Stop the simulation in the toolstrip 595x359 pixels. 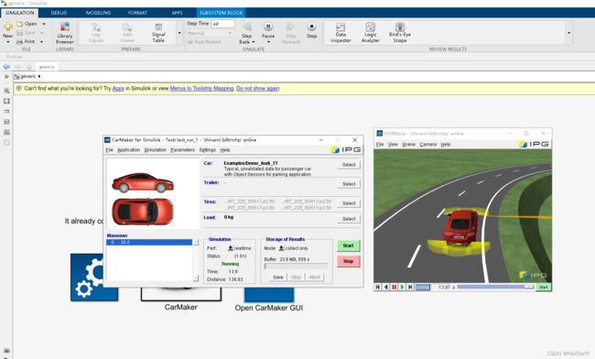(x=311, y=30)
